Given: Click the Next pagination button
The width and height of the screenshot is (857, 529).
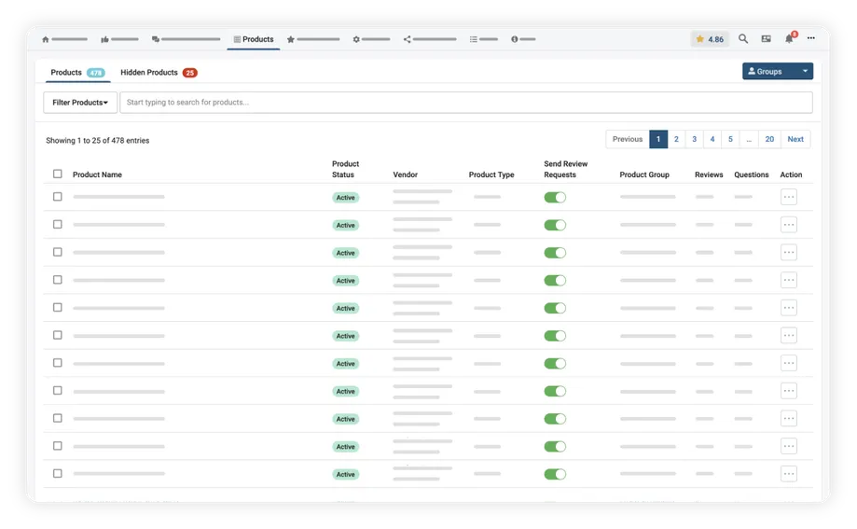Looking at the screenshot, I should tap(795, 139).
